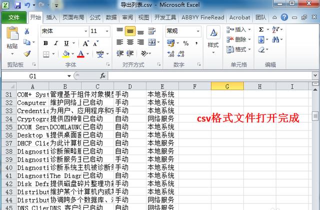Click the Name Box showing G1
The image size is (320, 210).
tap(33, 76)
